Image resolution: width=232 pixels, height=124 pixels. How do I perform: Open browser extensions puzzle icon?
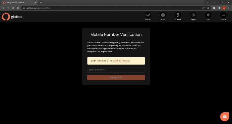214,8
